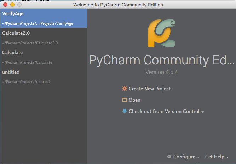236x164 pixels.
Task: Expand the Configure dropdown arrow
Action: pos(198,157)
